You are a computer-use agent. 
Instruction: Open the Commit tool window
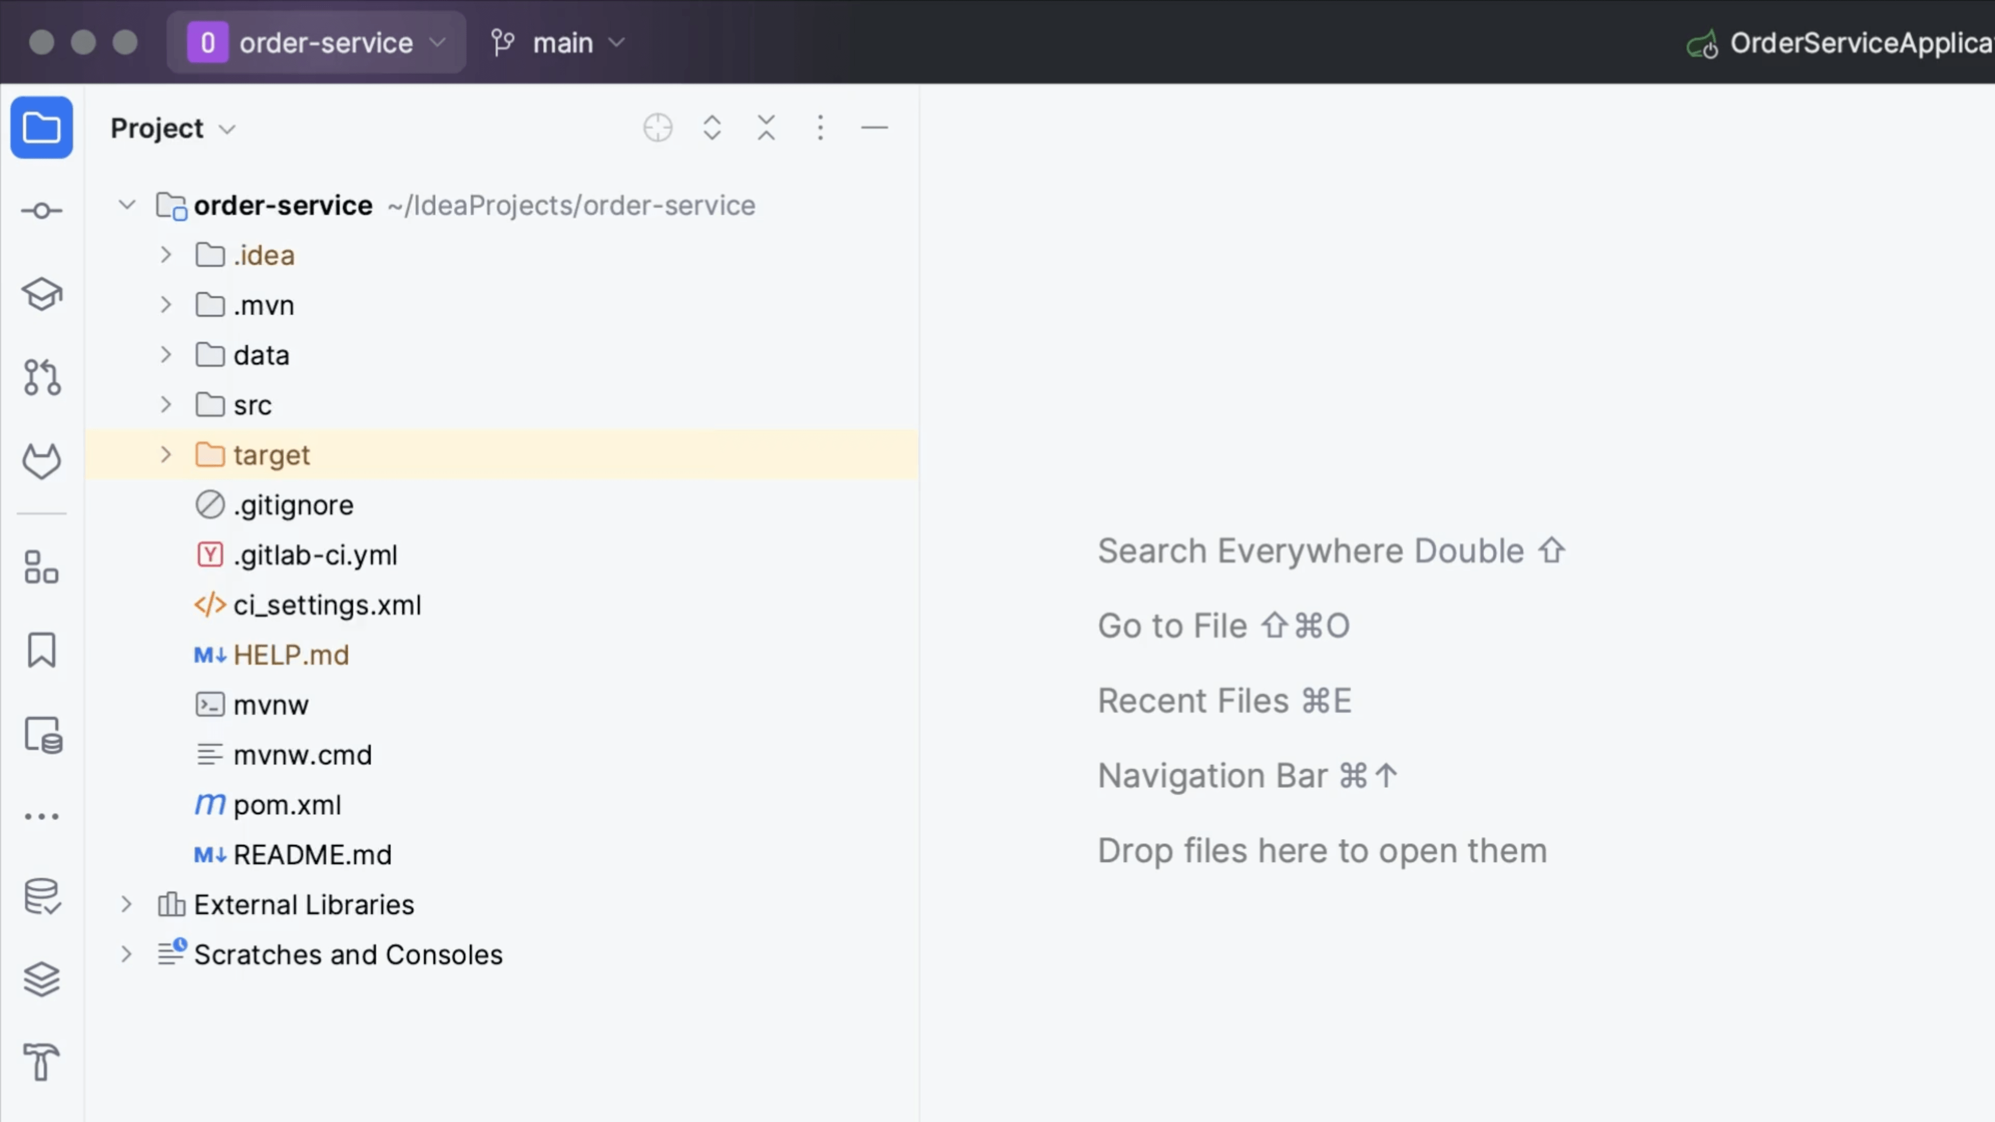point(42,209)
